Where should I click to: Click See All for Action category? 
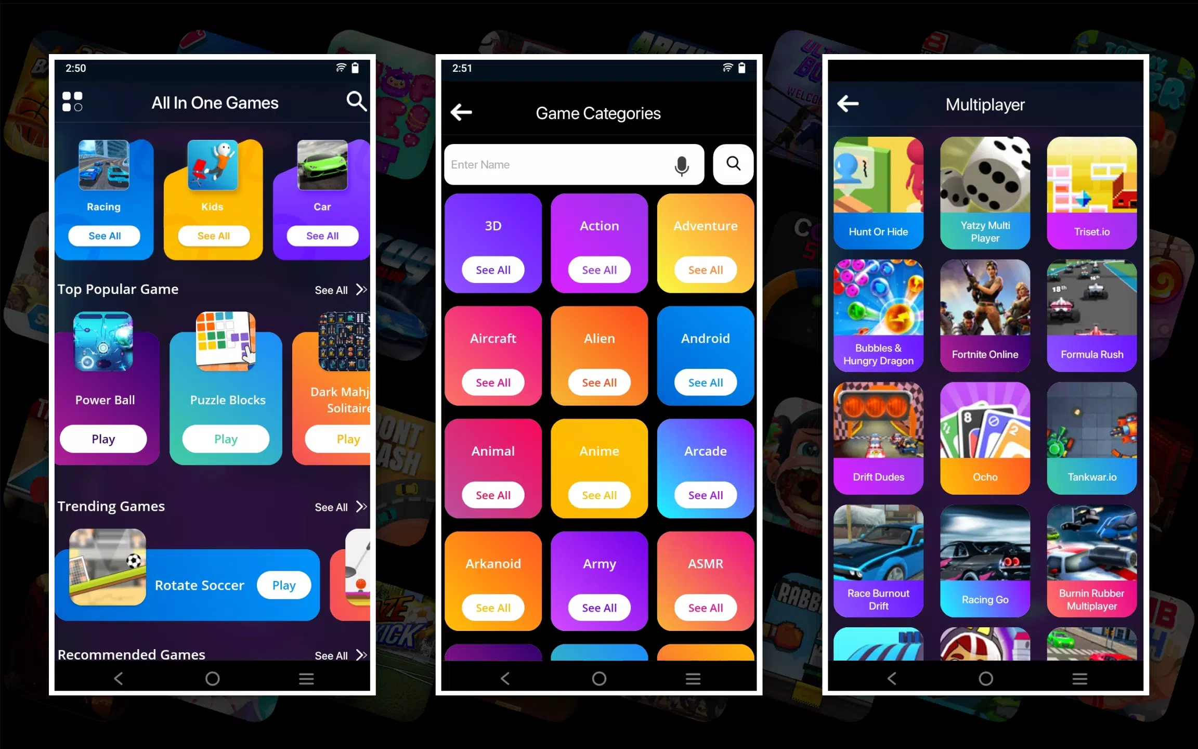point(598,269)
